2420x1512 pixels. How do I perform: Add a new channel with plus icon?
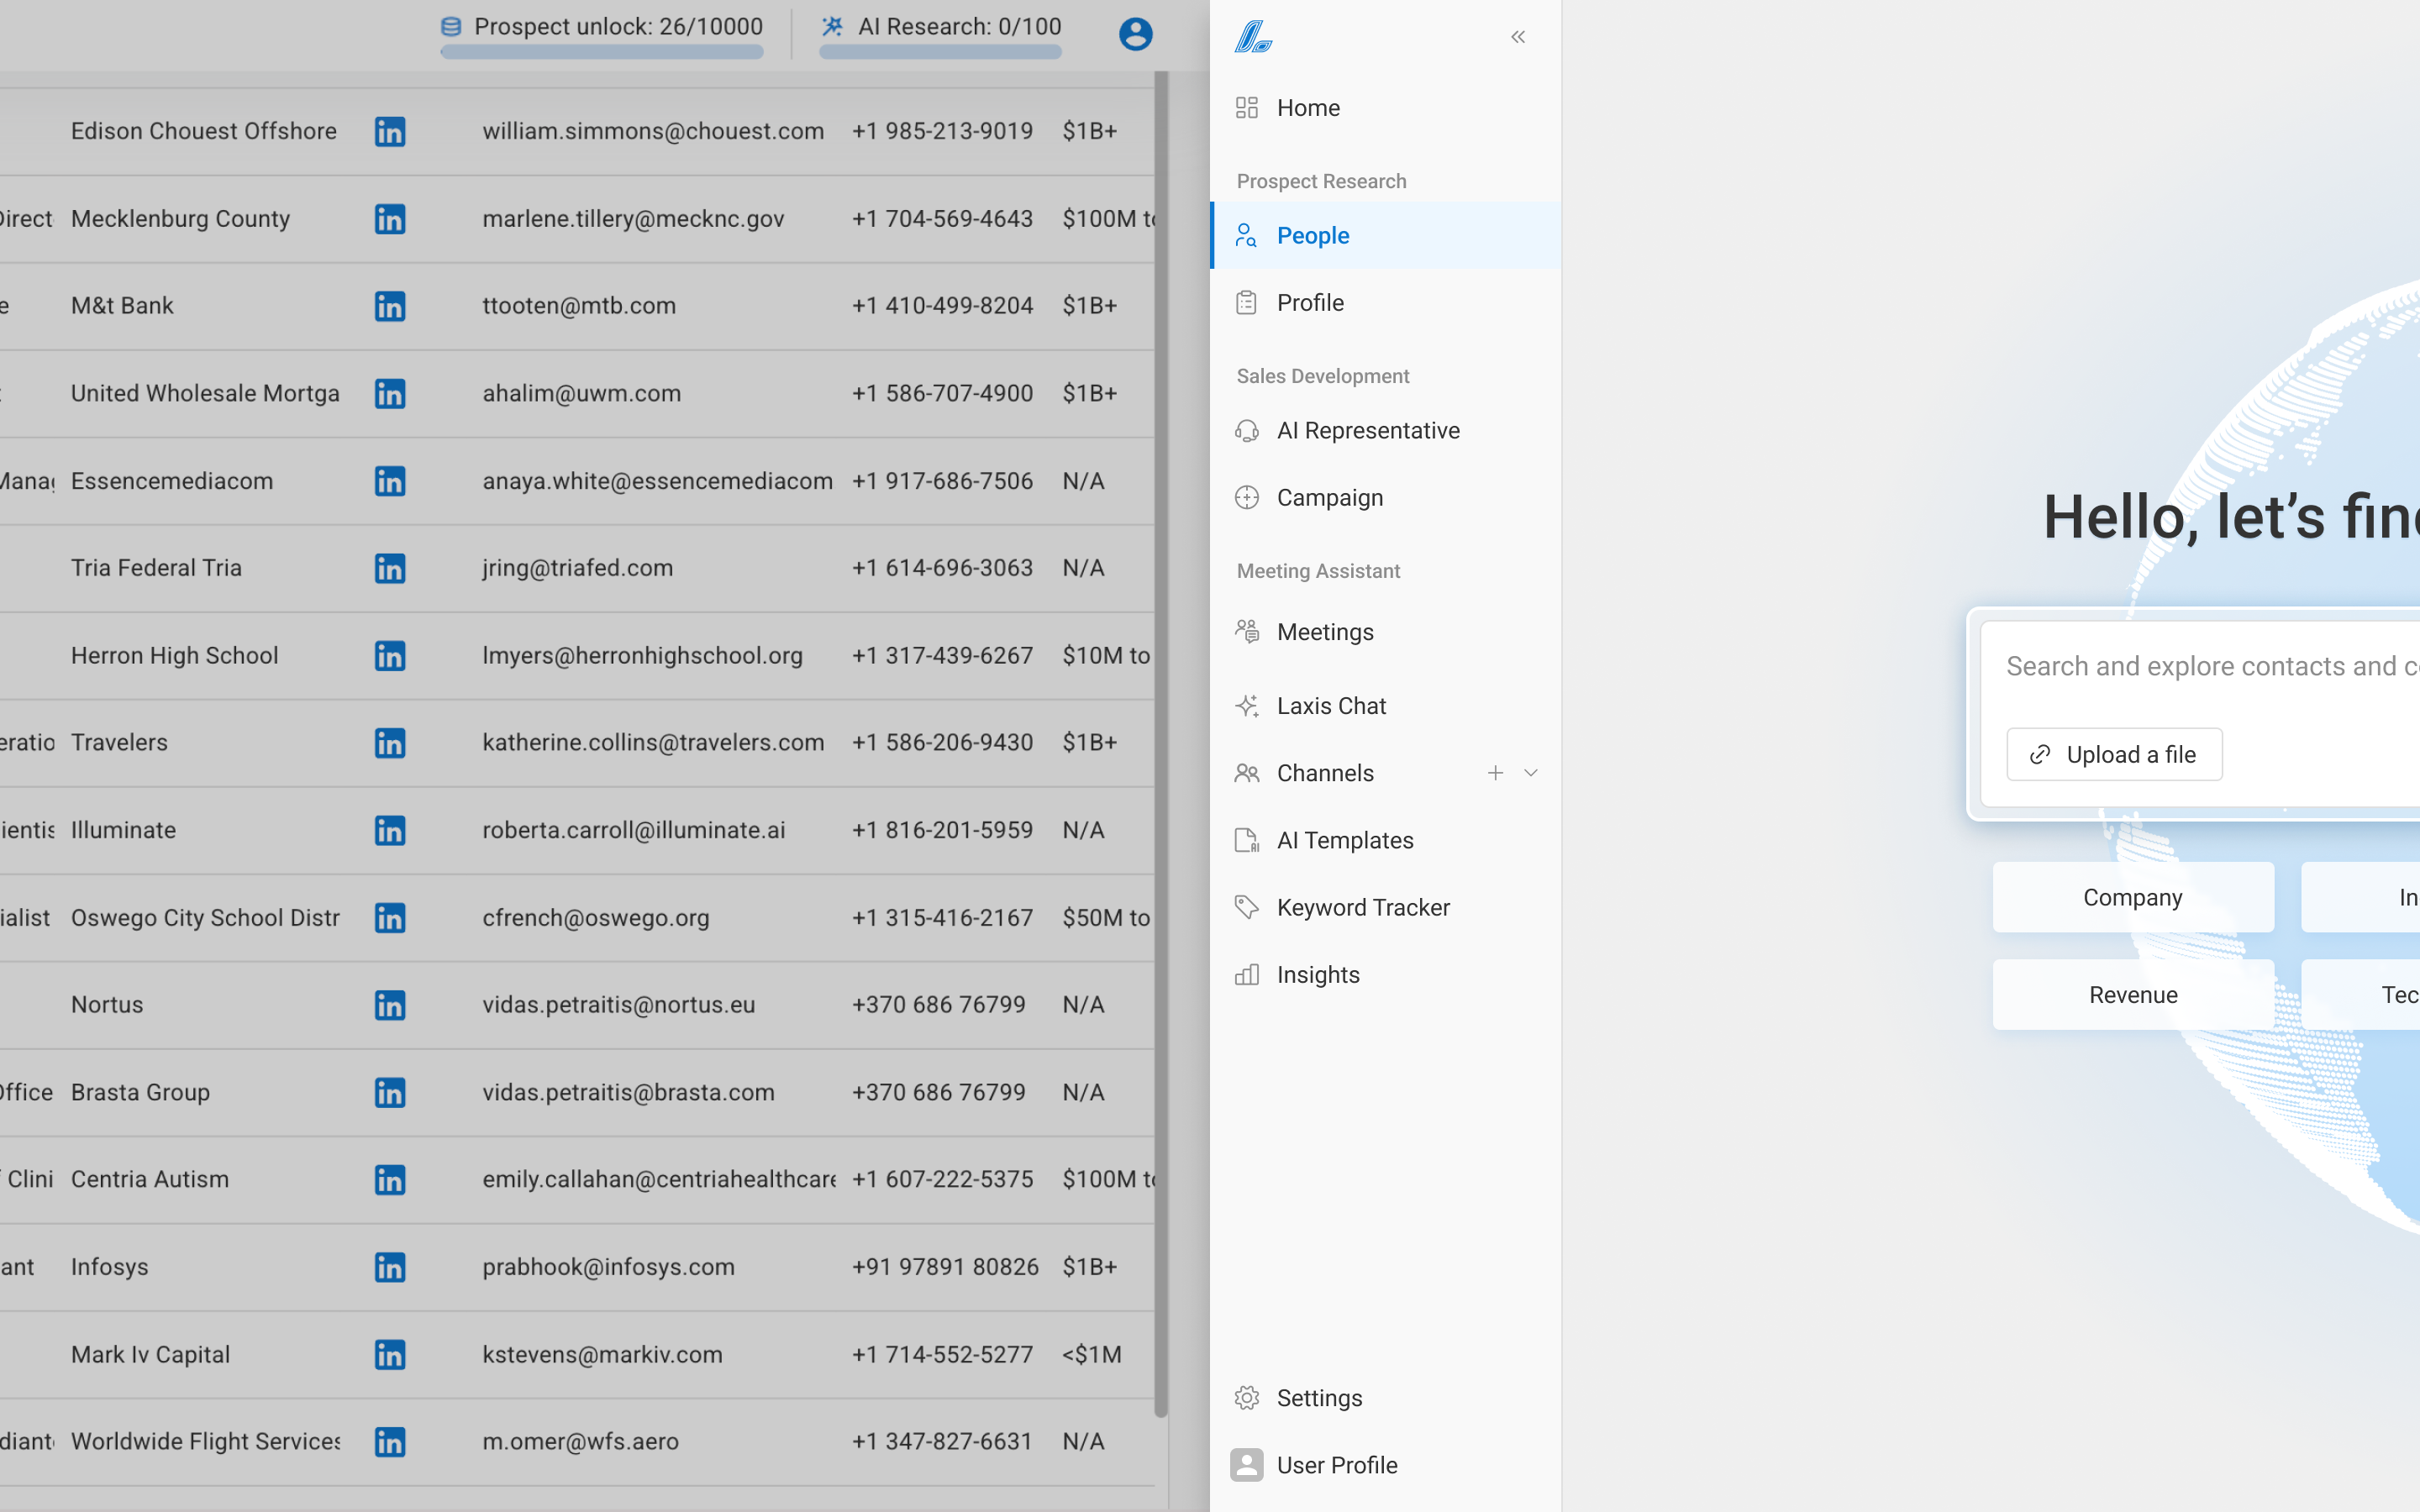click(1495, 773)
